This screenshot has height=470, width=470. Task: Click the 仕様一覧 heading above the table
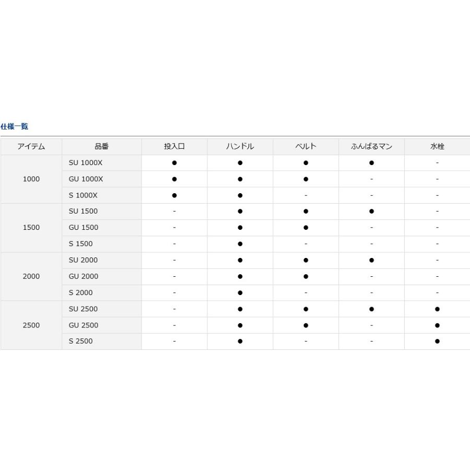[x=14, y=127]
